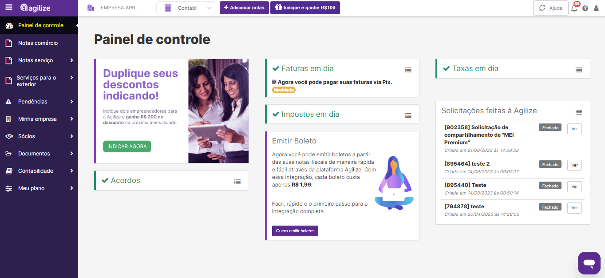This screenshot has height=278, width=605.
Task: Open the chat widget bubble
Action: click(x=589, y=263)
